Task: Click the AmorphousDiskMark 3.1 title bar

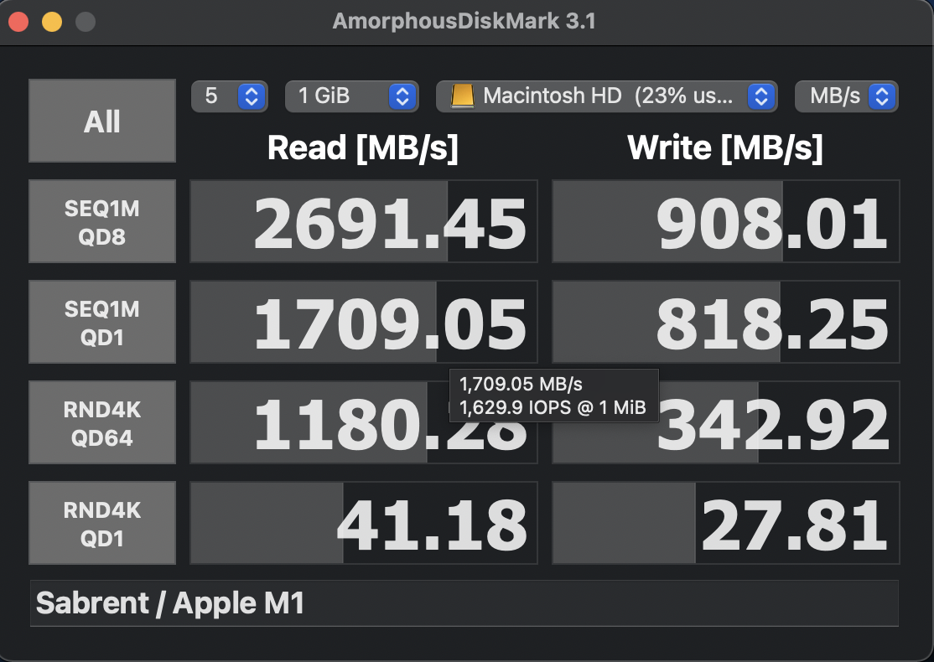Action: pos(467,21)
